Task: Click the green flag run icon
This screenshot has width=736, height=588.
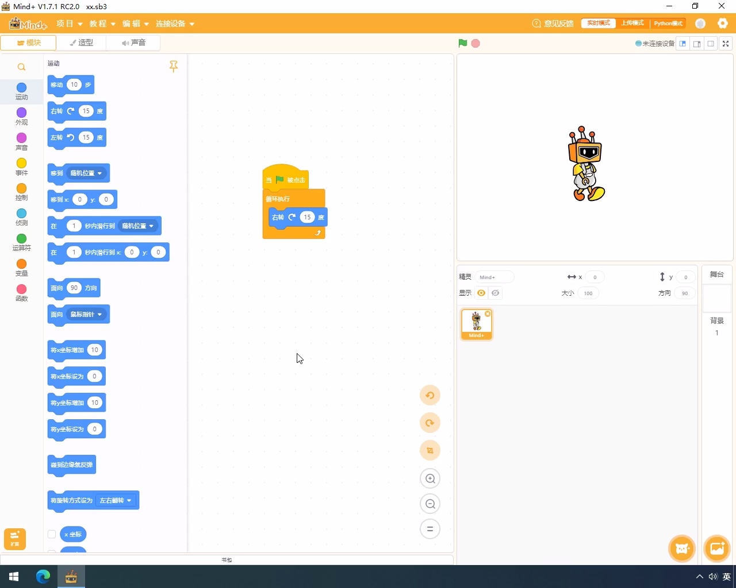Action: [462, 43]
